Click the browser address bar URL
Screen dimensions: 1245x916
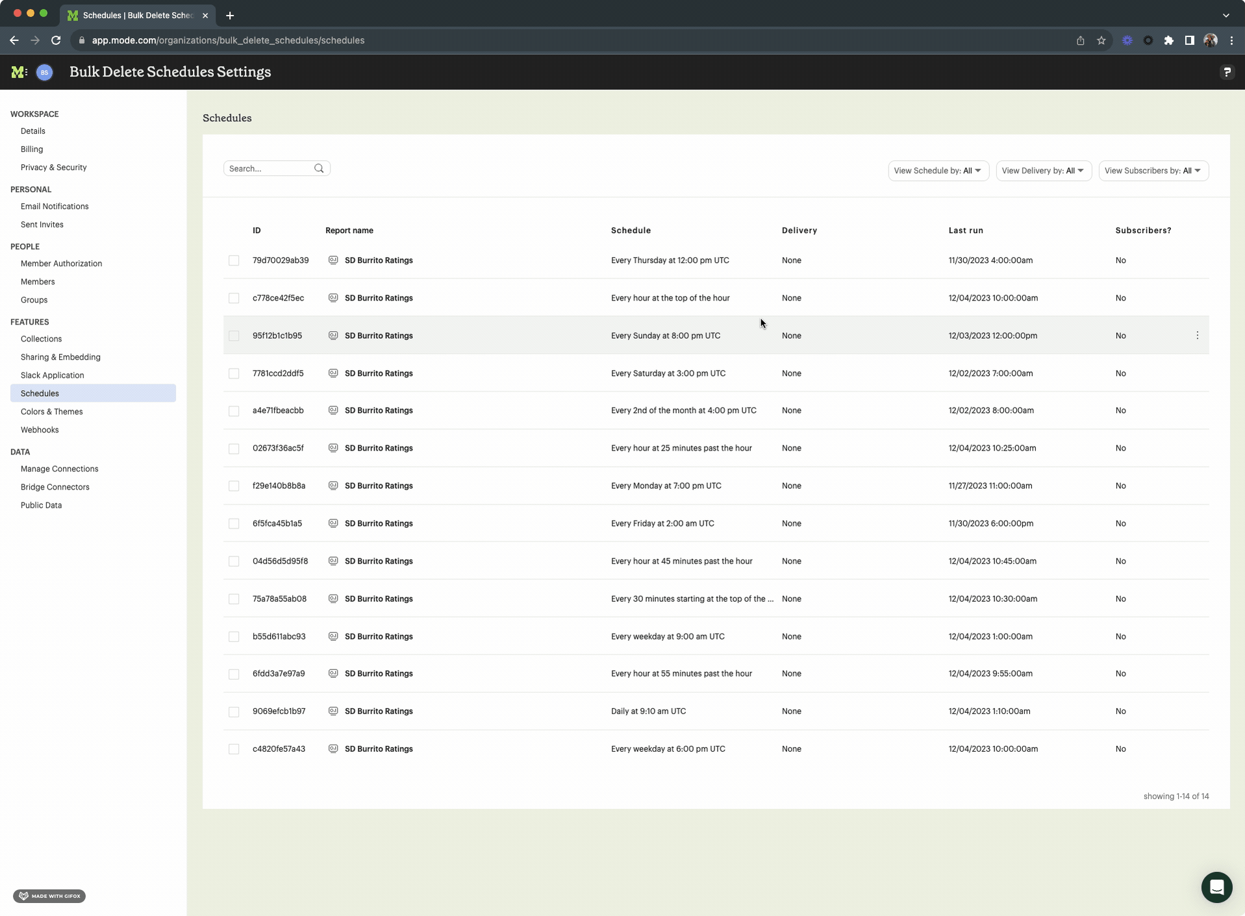[x=228, y=40]
